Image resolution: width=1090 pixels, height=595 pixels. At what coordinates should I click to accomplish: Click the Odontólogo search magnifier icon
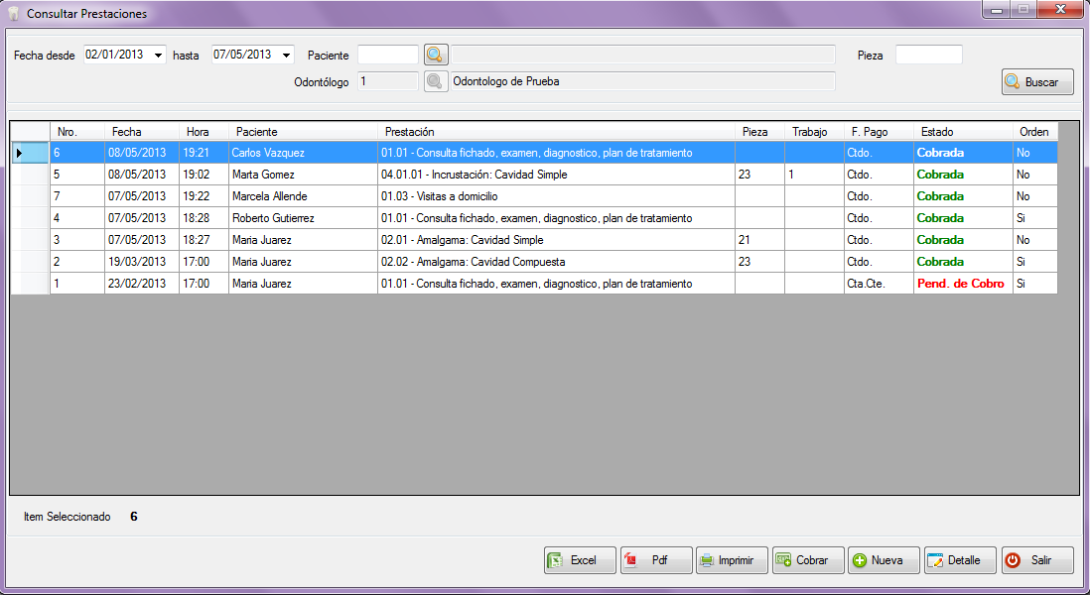(436, 81)
